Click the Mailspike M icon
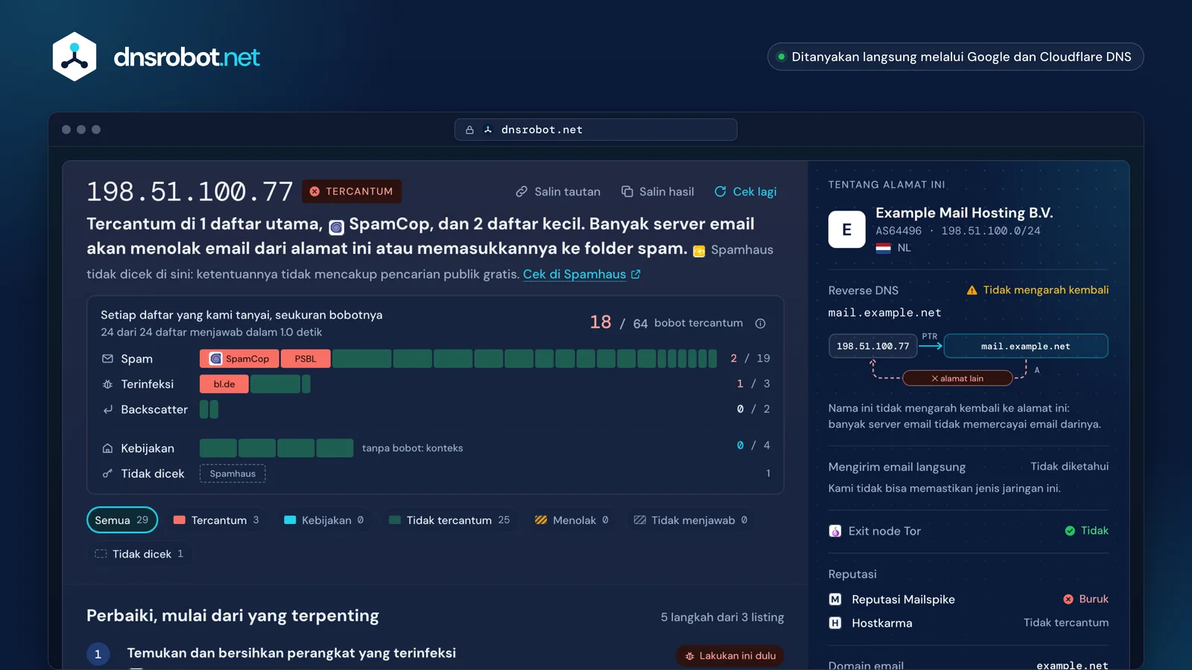This screenshot has height=670, width=1192. 835,599
